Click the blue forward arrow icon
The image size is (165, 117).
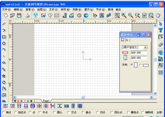86,16
